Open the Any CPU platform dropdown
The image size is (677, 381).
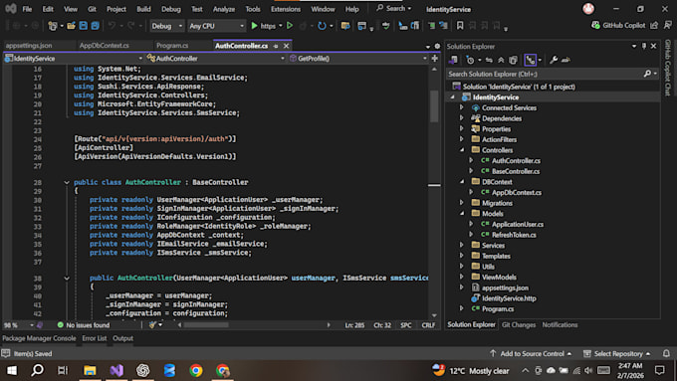point(216,26)
